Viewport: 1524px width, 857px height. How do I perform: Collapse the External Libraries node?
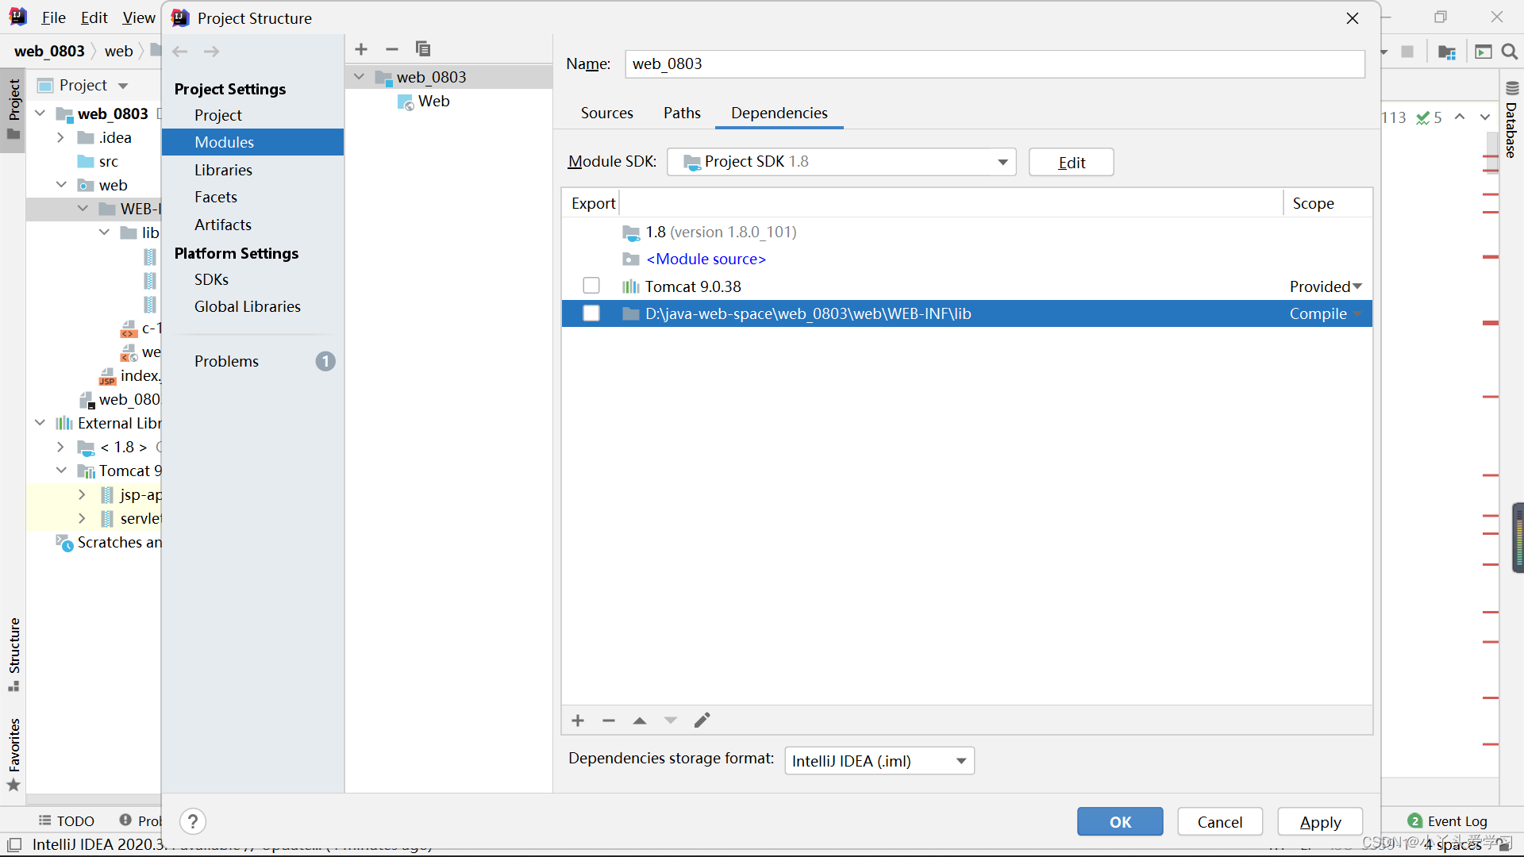[x=40, y=423]
